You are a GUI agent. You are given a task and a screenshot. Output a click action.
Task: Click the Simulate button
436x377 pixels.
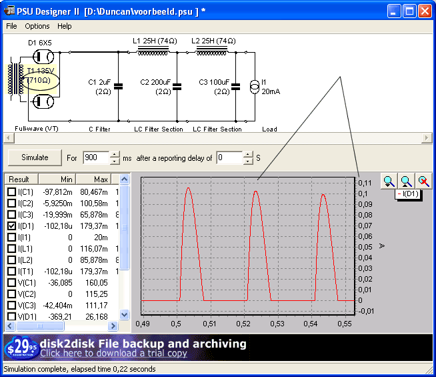coord(35,157)
